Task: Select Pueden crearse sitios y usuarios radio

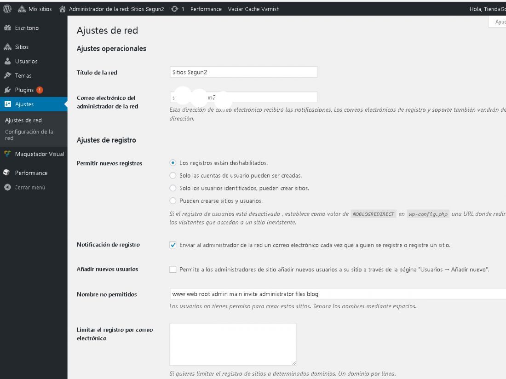Action: point(173,201)
